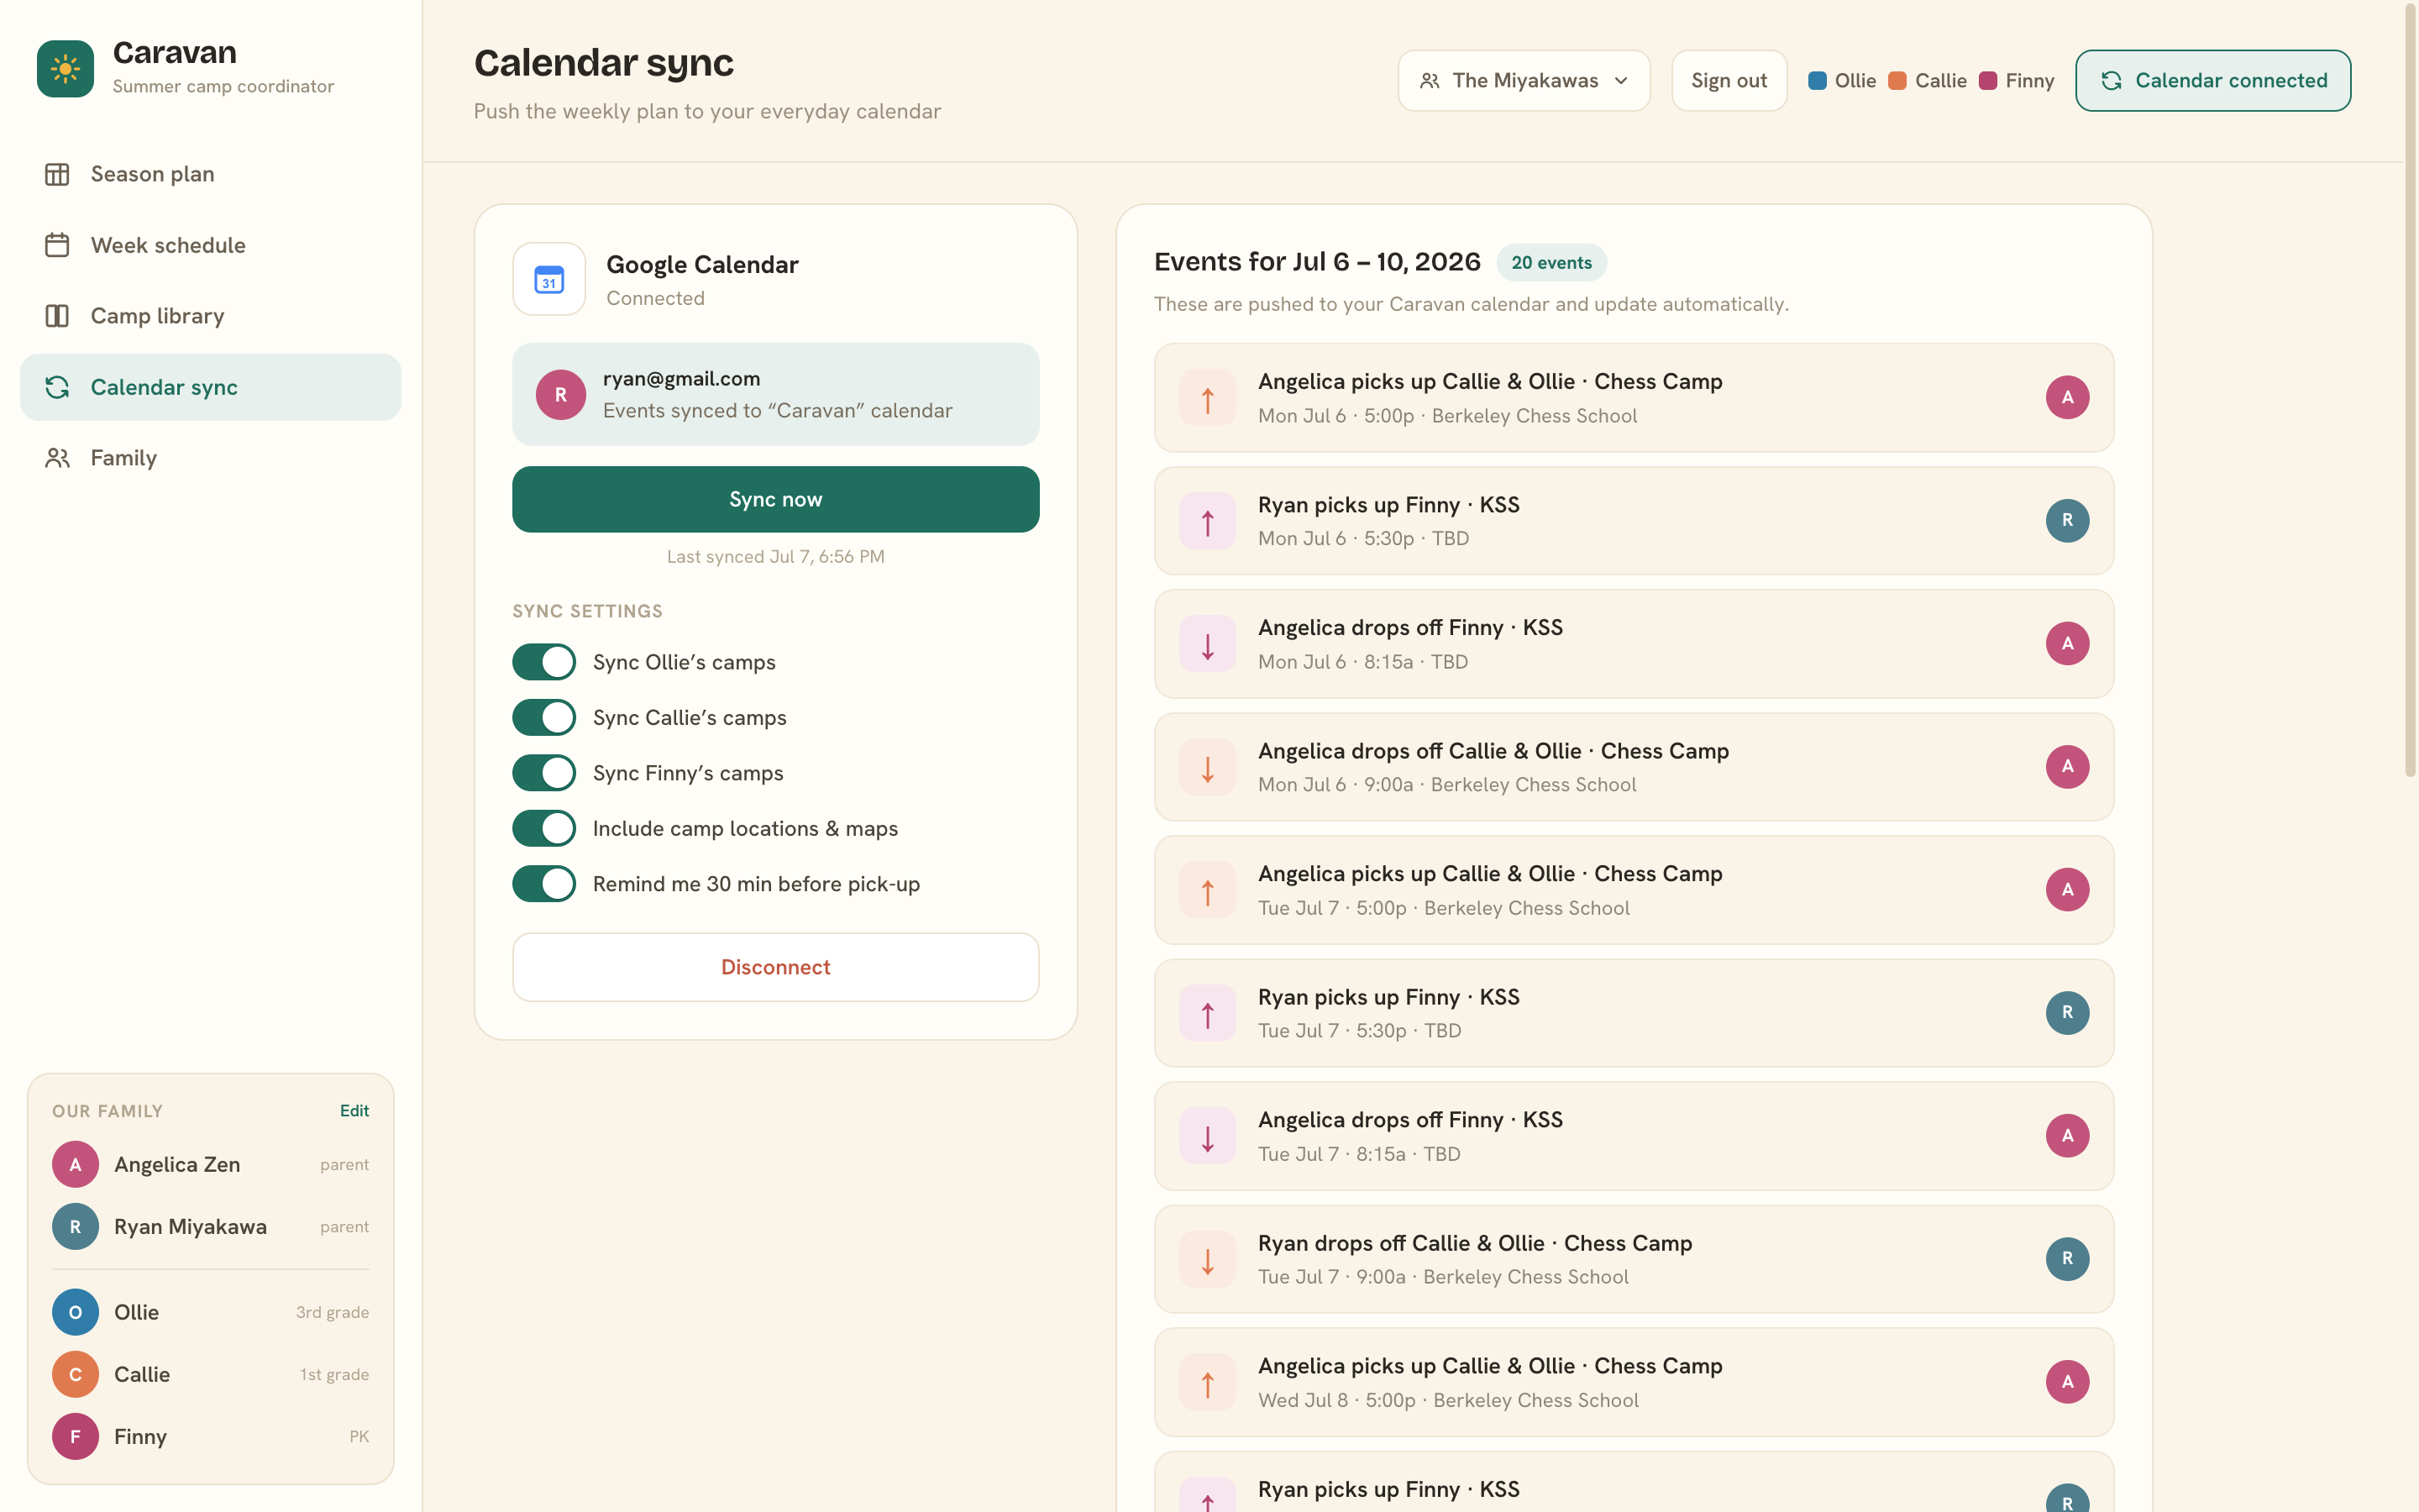
Task: Open The Miyakawas family dropdown
Action: coord(1524,81)
